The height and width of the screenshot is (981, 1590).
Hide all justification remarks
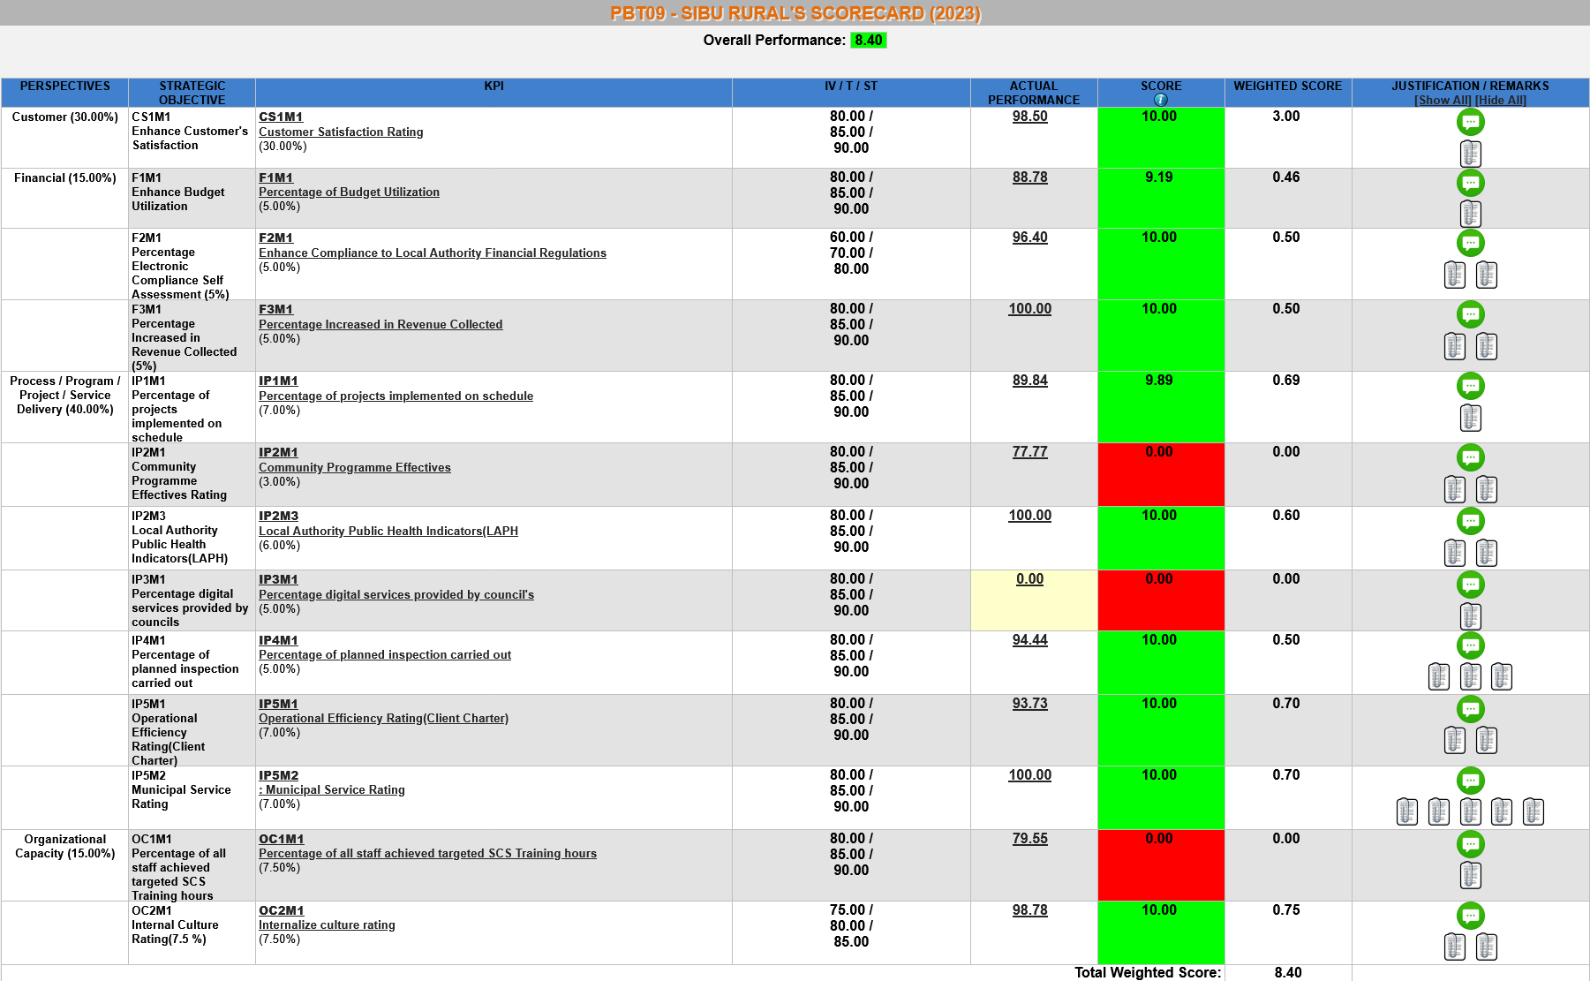(1501, 101)
